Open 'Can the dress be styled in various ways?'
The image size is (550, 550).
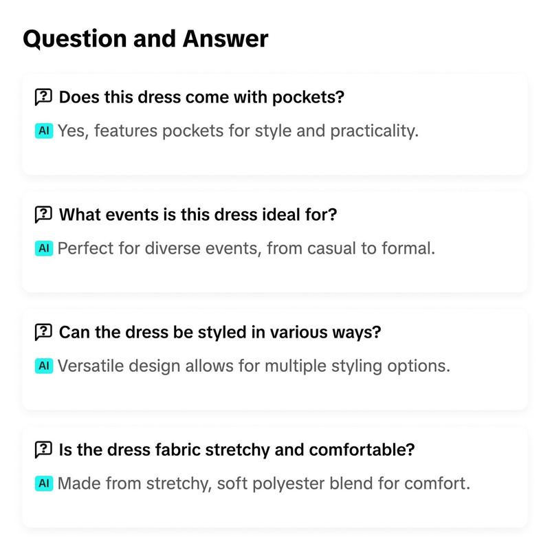[220, 332]
